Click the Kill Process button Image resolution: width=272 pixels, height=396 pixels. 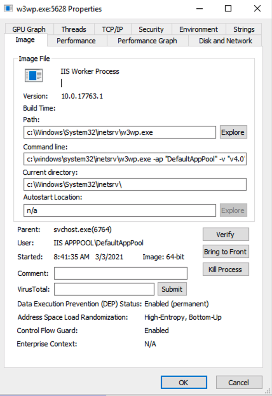point(226,270)
